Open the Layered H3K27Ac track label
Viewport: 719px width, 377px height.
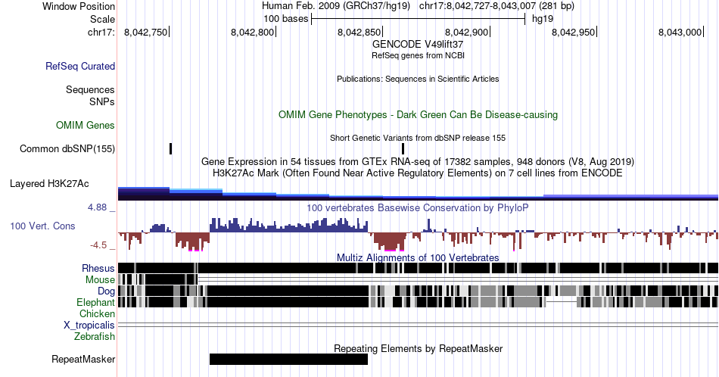click(49, 183)
